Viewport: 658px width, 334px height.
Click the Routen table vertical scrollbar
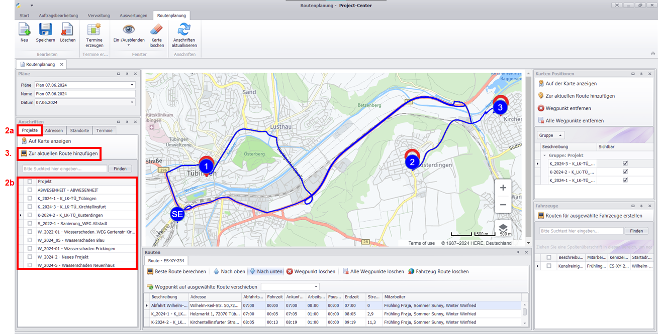click(525, 312)
